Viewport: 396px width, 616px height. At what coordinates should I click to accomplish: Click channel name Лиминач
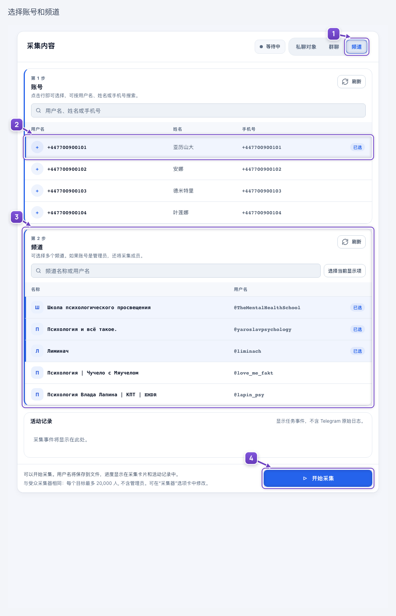pos(58,351)
